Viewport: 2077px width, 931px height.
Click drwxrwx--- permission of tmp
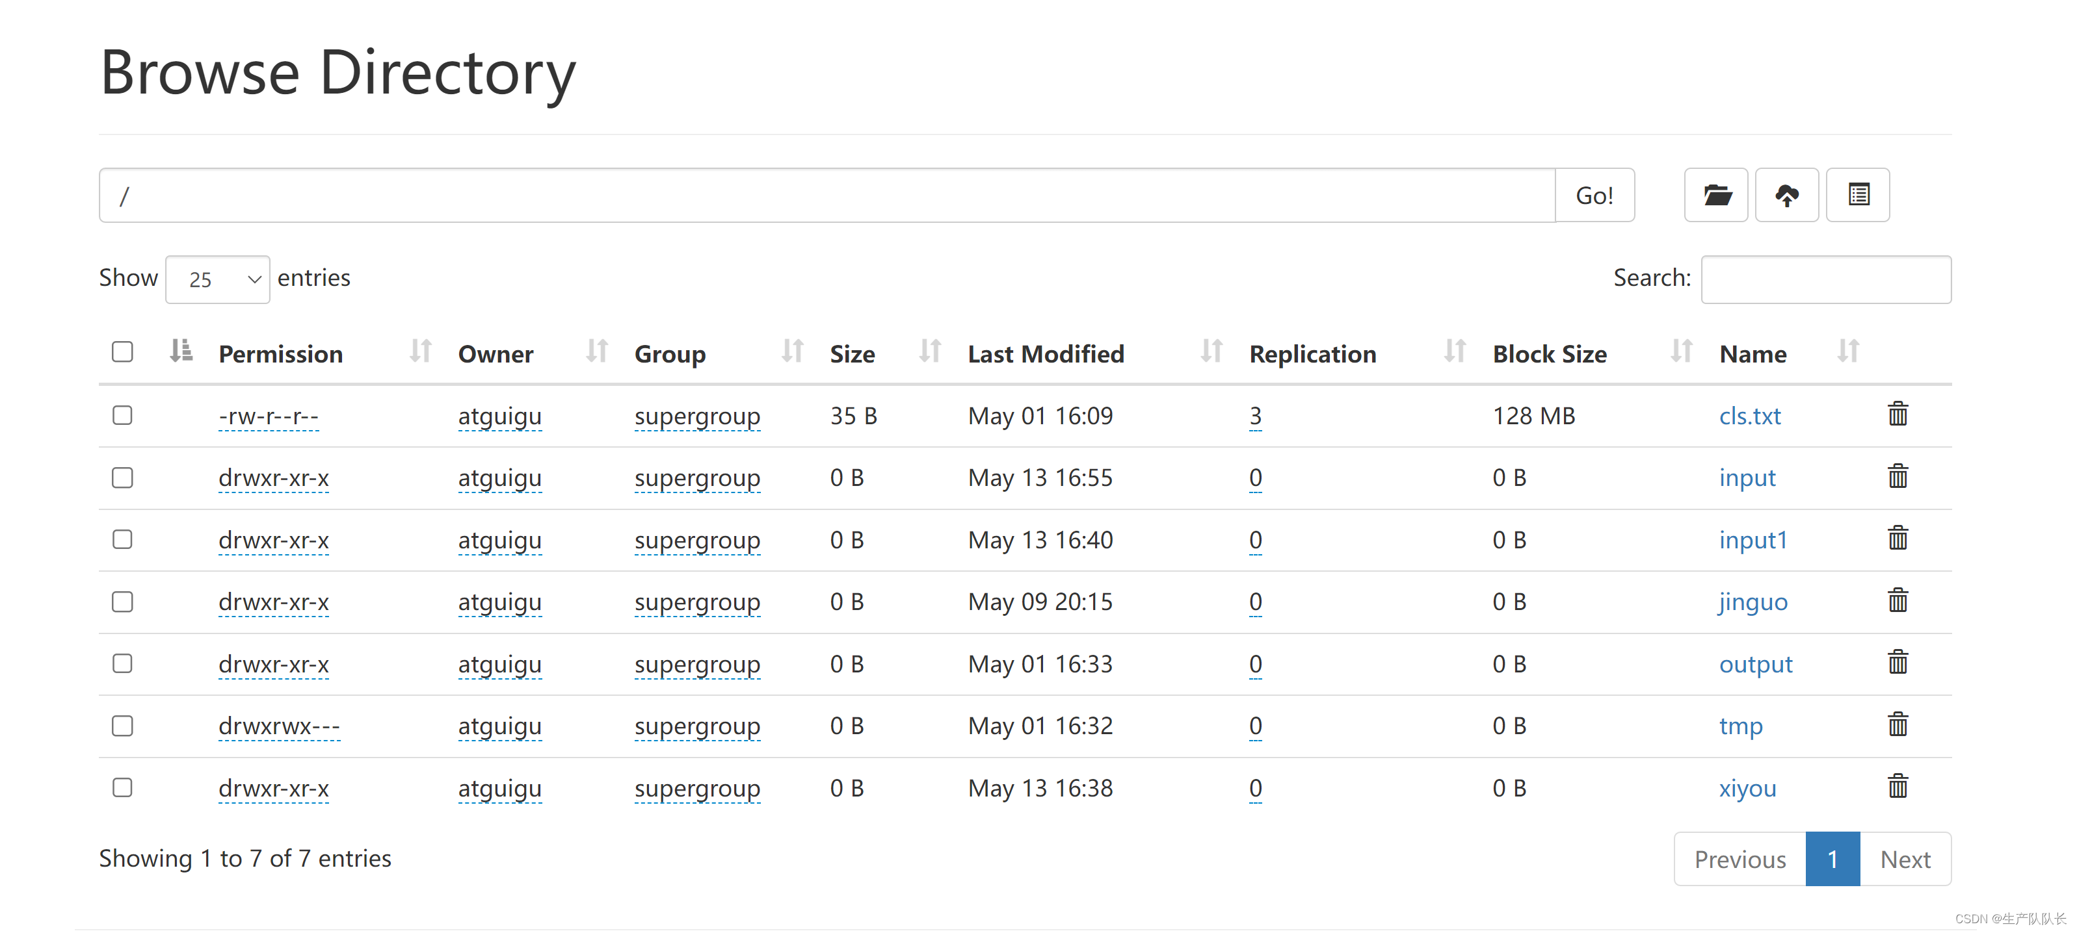pyautogui.click(x=279, y=726)
